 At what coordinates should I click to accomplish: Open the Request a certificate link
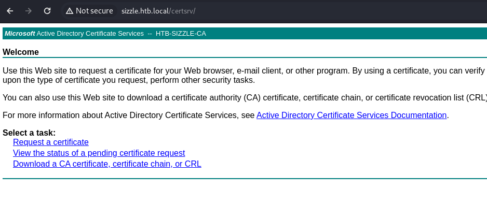coord(51,142)
